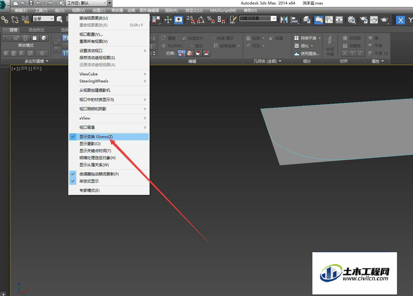Click the Align tool icon
Screen dimensions: 413x296
tap(295, 20)
